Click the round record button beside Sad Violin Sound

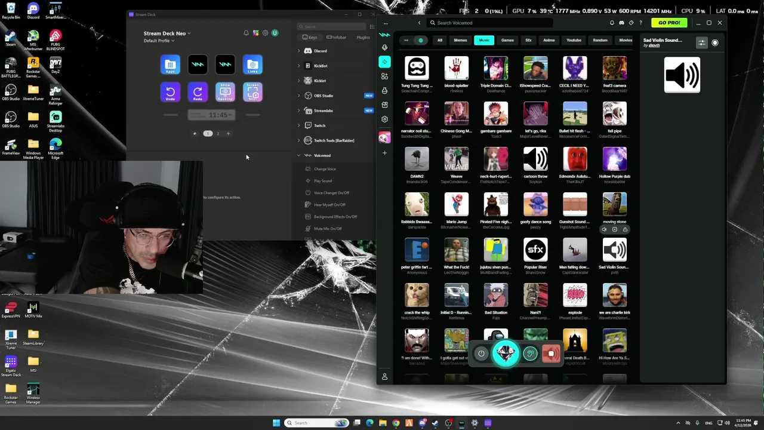pos(715,42)
